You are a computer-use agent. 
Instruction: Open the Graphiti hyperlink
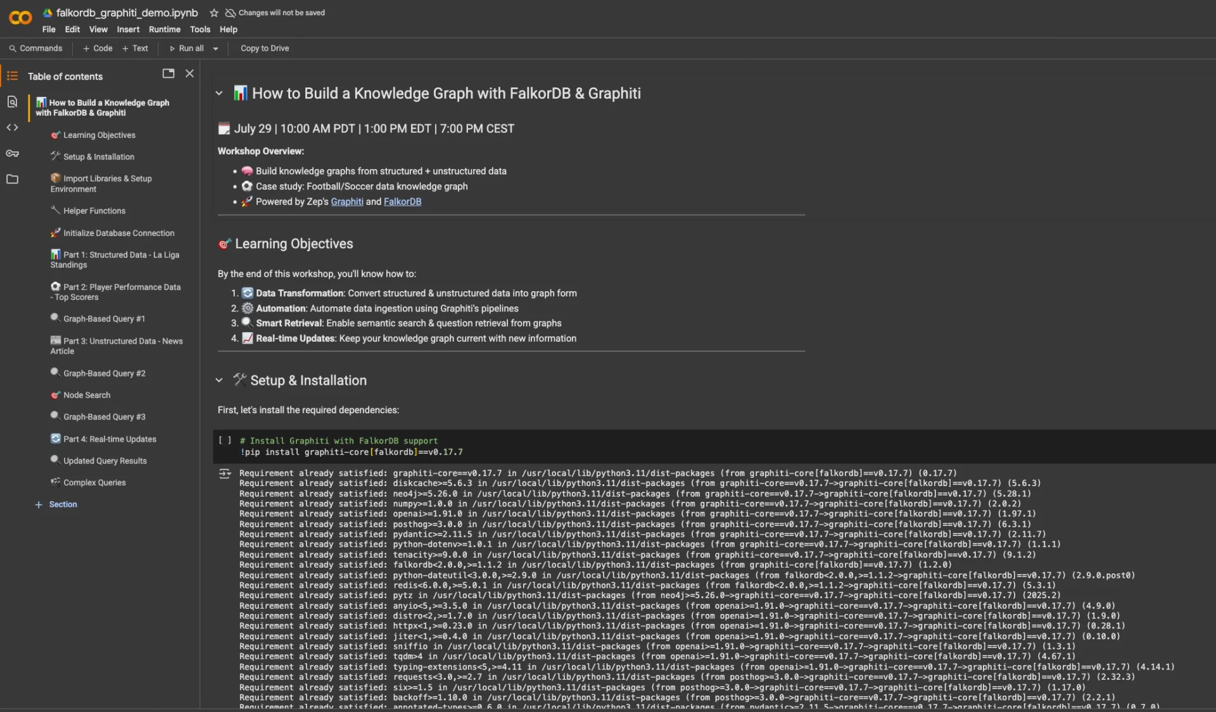click(347, 201)
